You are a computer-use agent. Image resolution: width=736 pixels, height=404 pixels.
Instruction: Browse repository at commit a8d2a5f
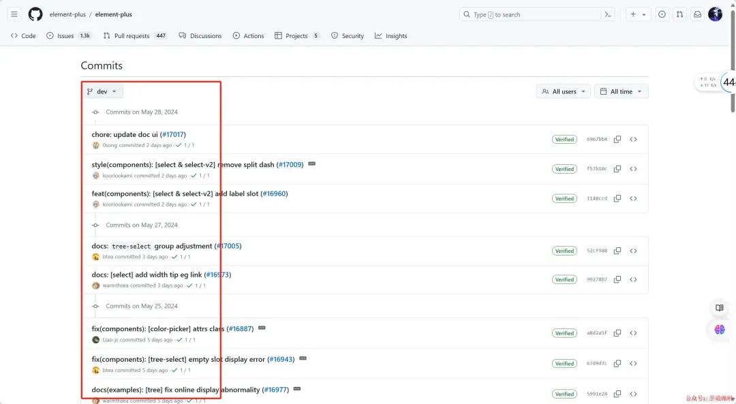coord(633,333)
